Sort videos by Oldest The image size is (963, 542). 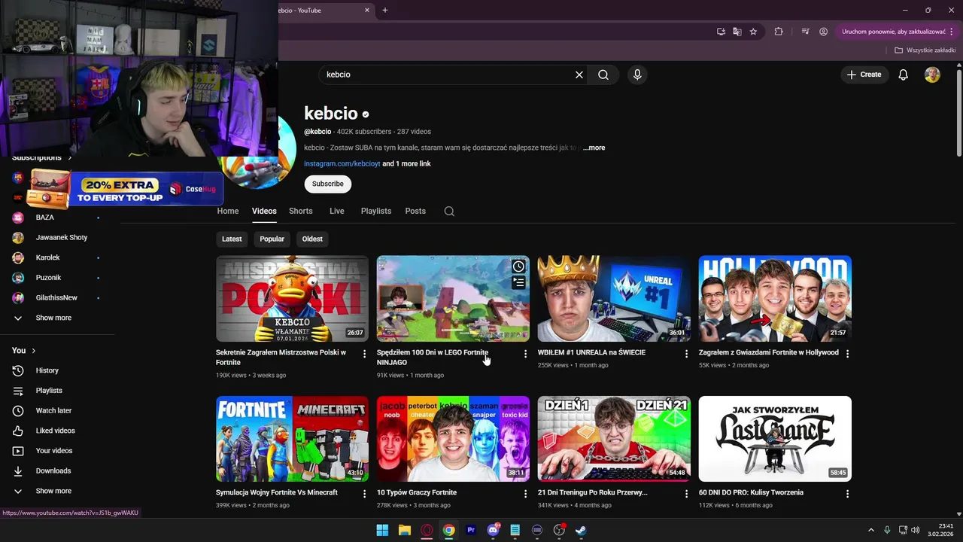312,239
